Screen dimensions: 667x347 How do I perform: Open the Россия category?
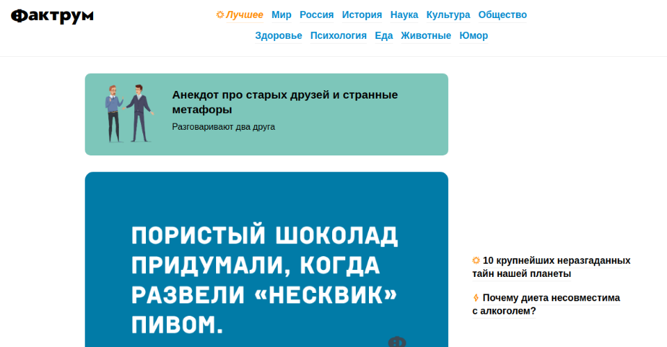(317, 15)
